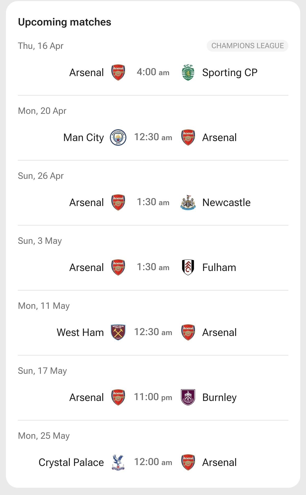
Task: Select the Fulham team name
Action: [219, 268]
